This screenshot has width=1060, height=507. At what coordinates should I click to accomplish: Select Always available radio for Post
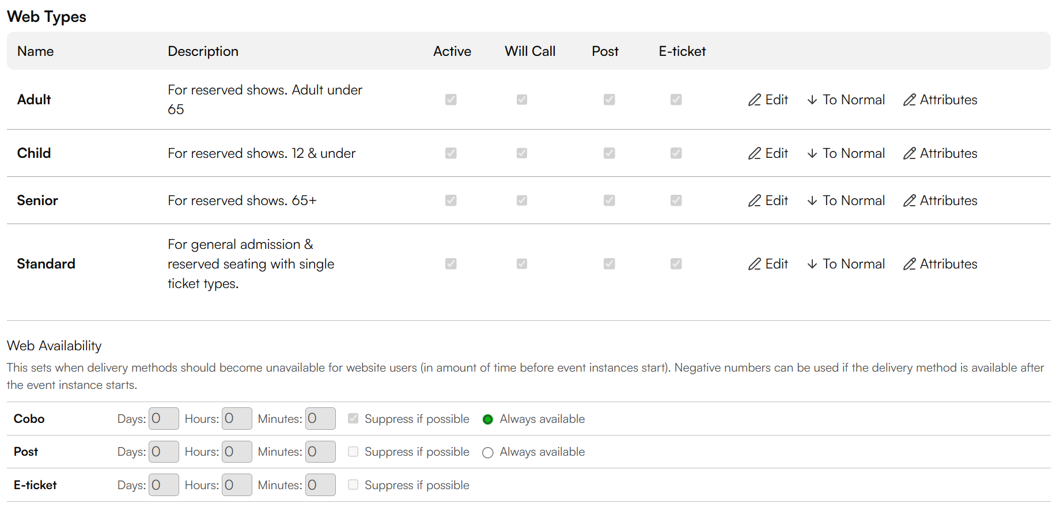[x=488, y=453]
